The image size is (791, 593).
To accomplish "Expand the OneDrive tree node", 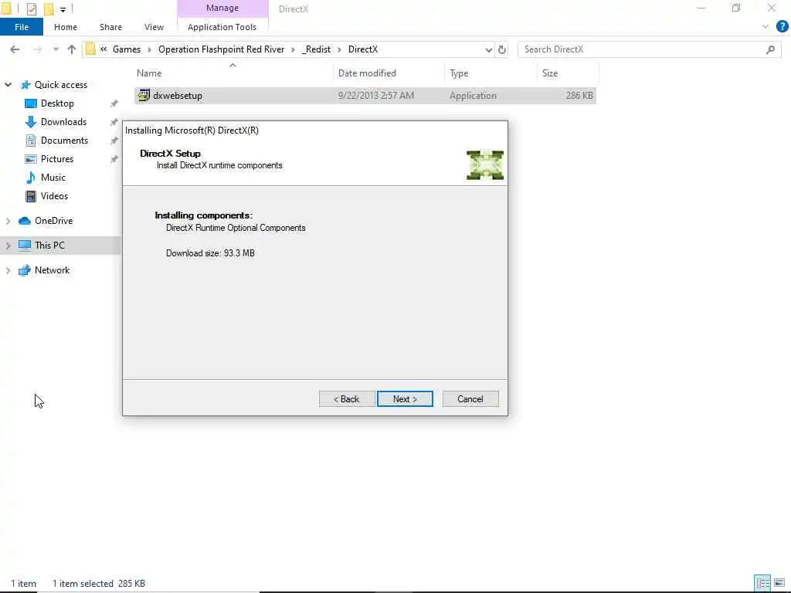I will (8, 221).
